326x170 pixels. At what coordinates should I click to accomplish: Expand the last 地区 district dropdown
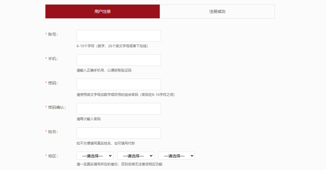[176, 156]
